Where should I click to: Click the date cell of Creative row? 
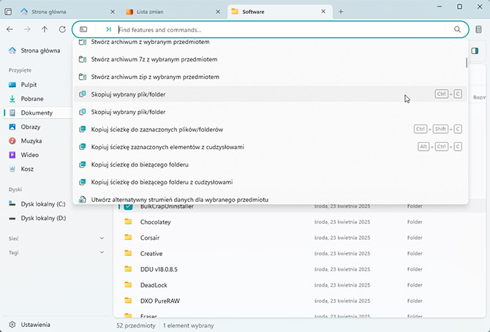(342, 254)
